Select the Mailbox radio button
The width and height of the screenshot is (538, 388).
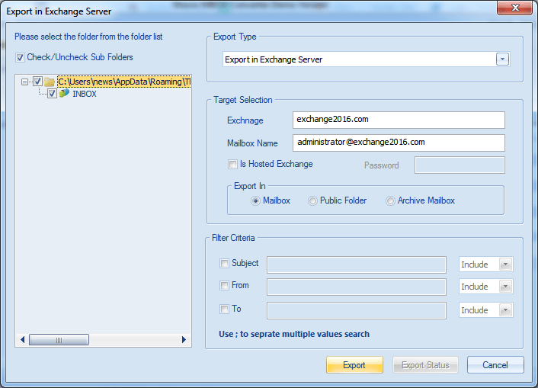pos(256,200)
